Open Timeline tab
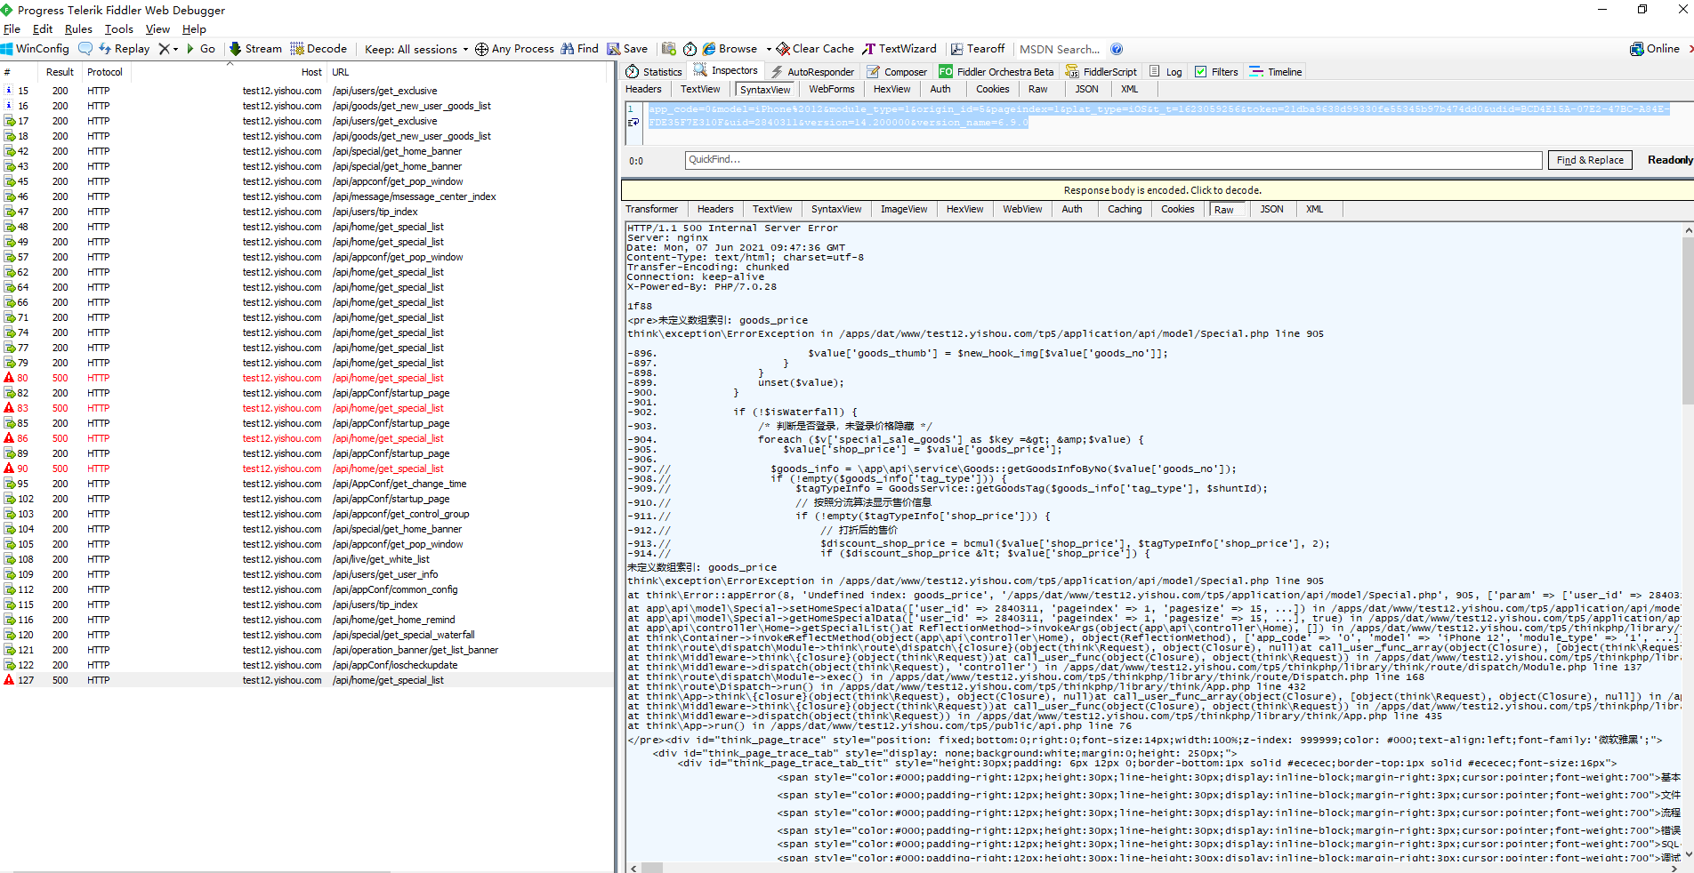The height and width of the screenshot is (873, 1694). click(x=1276, y=71)
